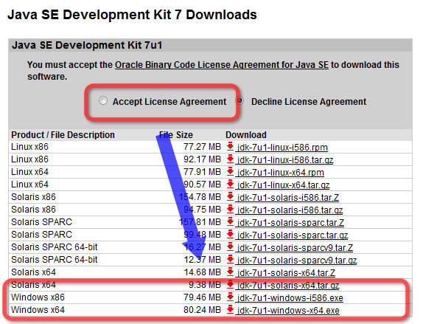Click red download arrow beside solaris-sparc.tar.gz
Screen dimensions: 423x324
[230, 234]
